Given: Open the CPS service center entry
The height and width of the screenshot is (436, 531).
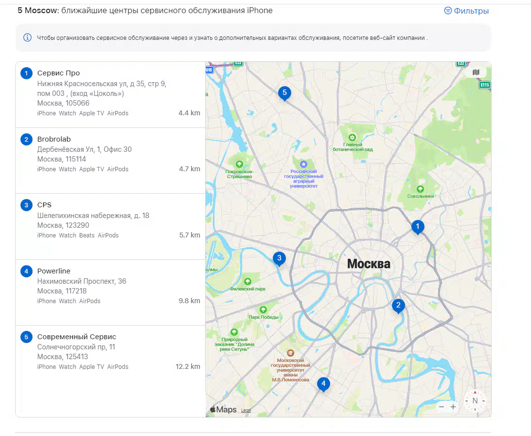Looking at the screenshot, I should tap(110, 227).
